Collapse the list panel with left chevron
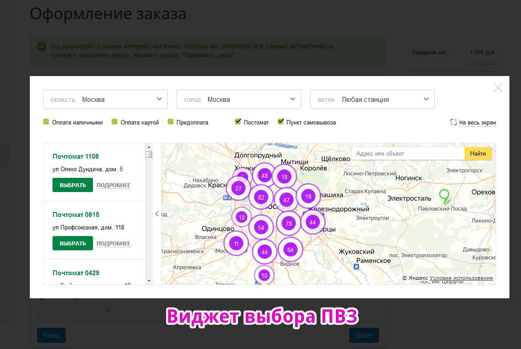The width and height of the screenshot is (521, 349). 157,214
